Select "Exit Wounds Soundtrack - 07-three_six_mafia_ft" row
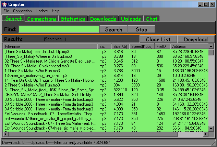 coord(106,128)
